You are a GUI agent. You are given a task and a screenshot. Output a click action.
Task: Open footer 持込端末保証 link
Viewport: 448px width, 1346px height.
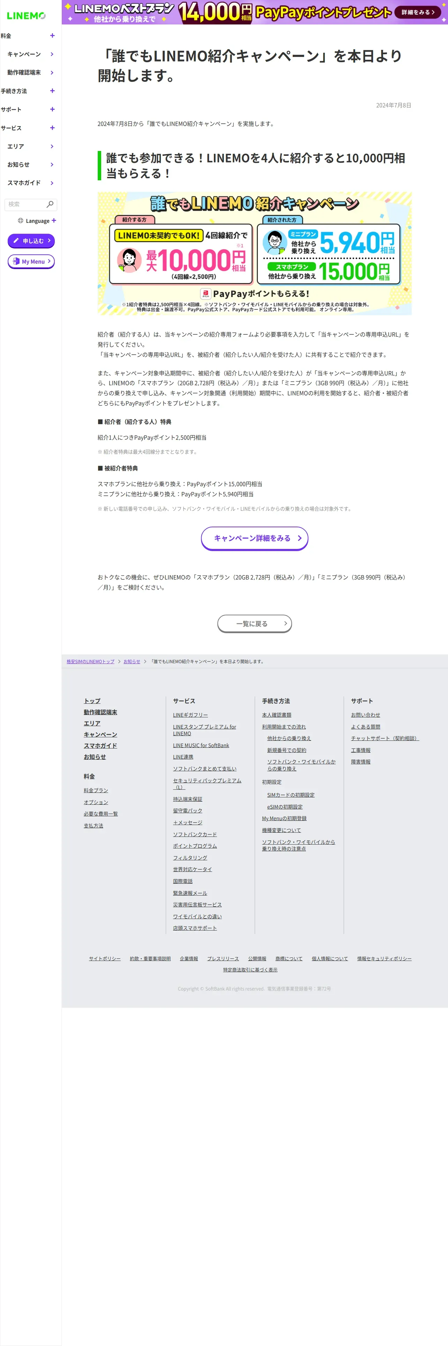188,799
